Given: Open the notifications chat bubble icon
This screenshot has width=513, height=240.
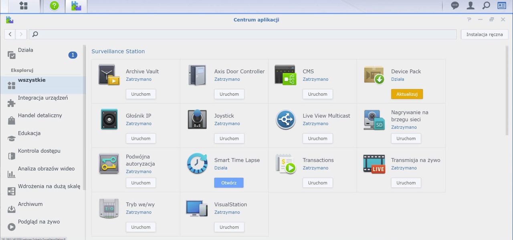Looking at the screenshot, I should (455, 6).
